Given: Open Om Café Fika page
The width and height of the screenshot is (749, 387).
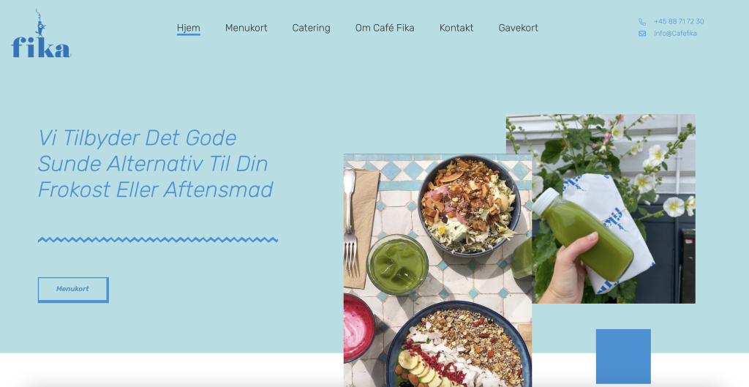Looking at the screenshot, I should coord(385,29).
